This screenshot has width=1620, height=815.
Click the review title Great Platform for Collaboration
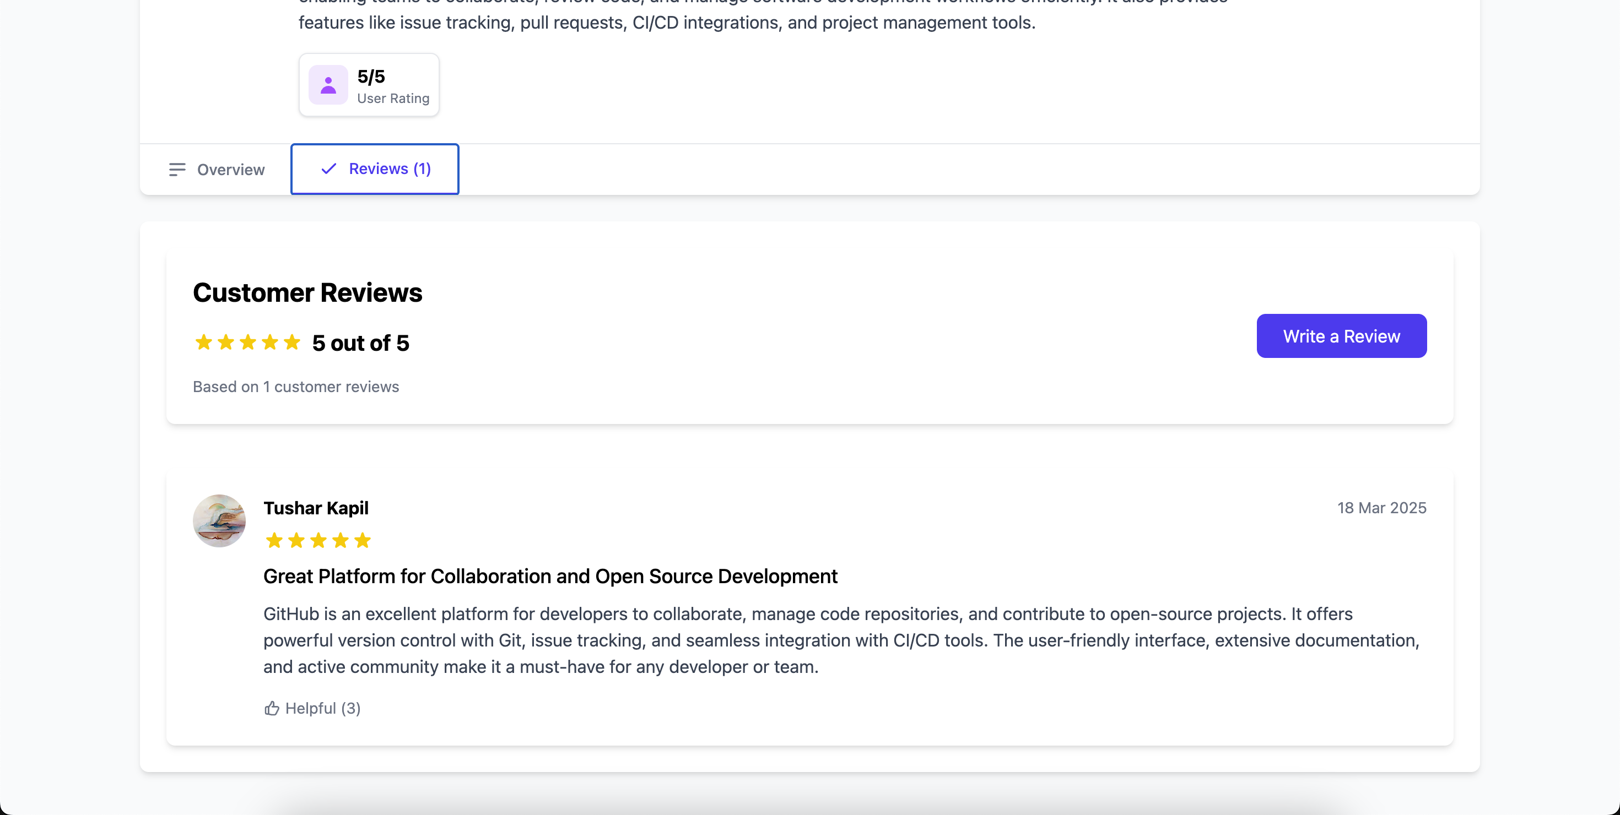550,576
